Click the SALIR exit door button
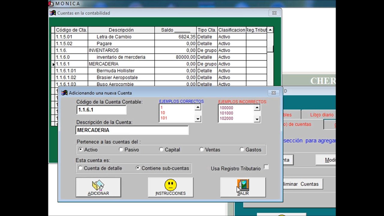384x216 pixels. (x=243, y=187)
